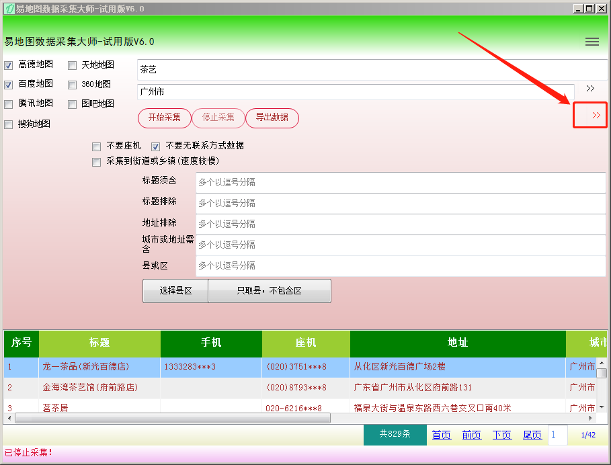Enable the 天地地图 checkbox
The width and height of the screenshot is (611, 465).
72,65
